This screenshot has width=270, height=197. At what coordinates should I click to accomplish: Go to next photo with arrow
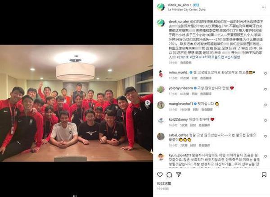coord(148,103)
